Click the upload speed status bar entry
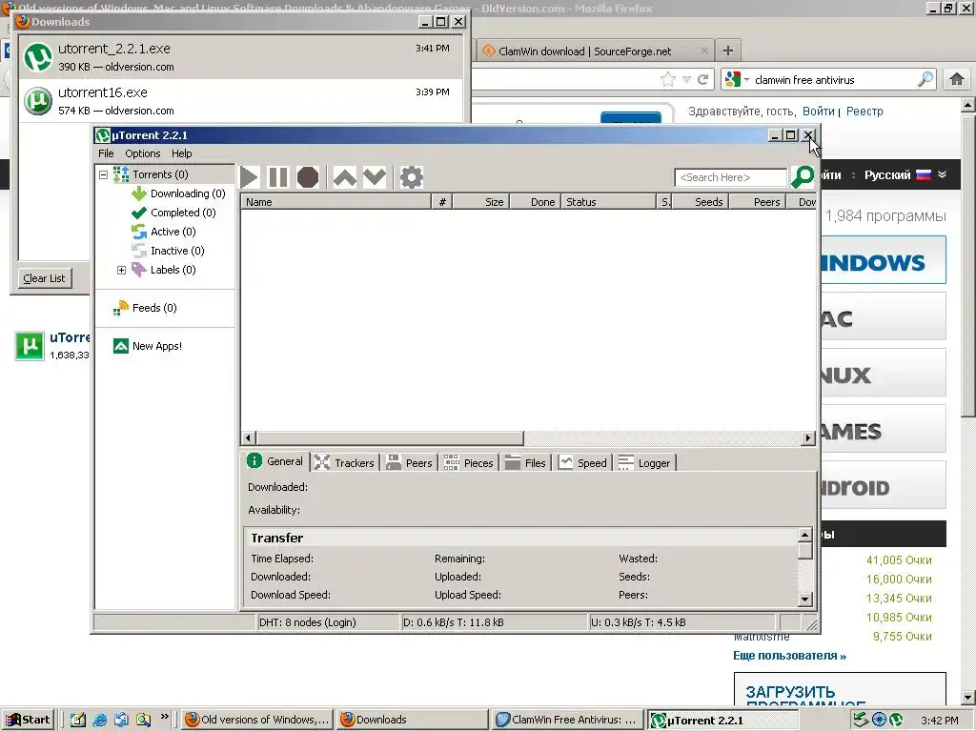Screen dimensions: 976x732 pos(682,622)
